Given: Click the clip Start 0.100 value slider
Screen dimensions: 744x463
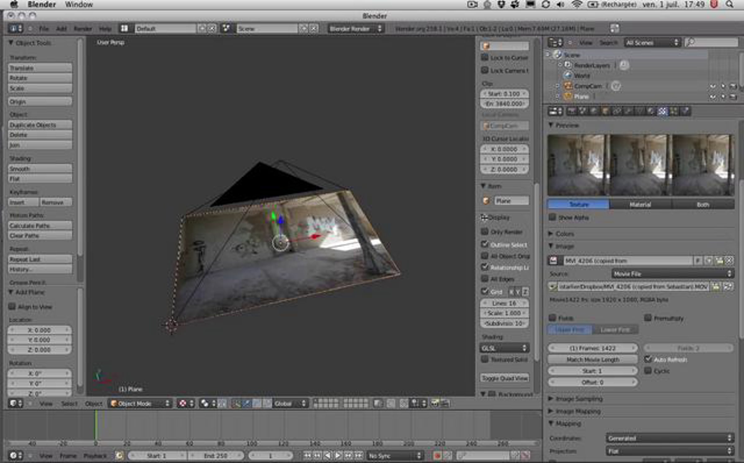Looking at the screenshot, I should tap(504, 94).
